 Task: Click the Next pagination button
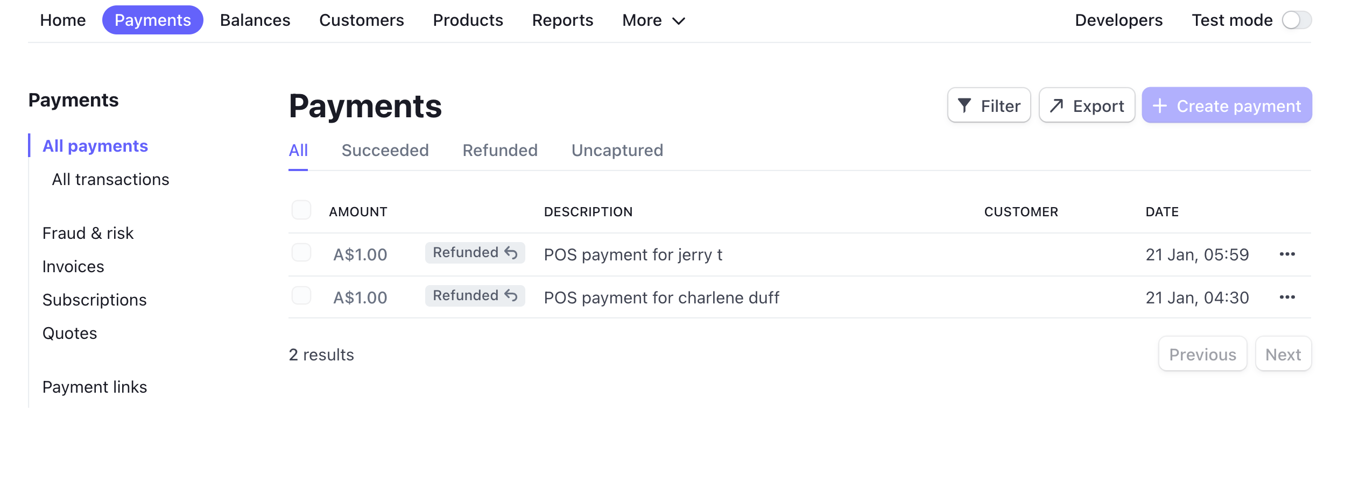pyautogui.click(x=1283, y=354)
